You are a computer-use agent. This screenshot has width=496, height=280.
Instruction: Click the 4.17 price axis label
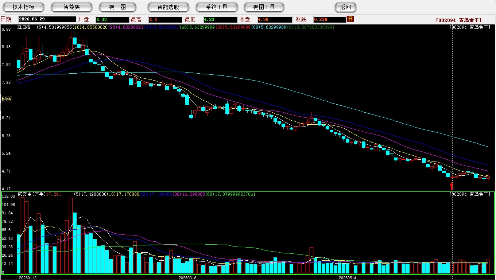(x=6, y=189)
